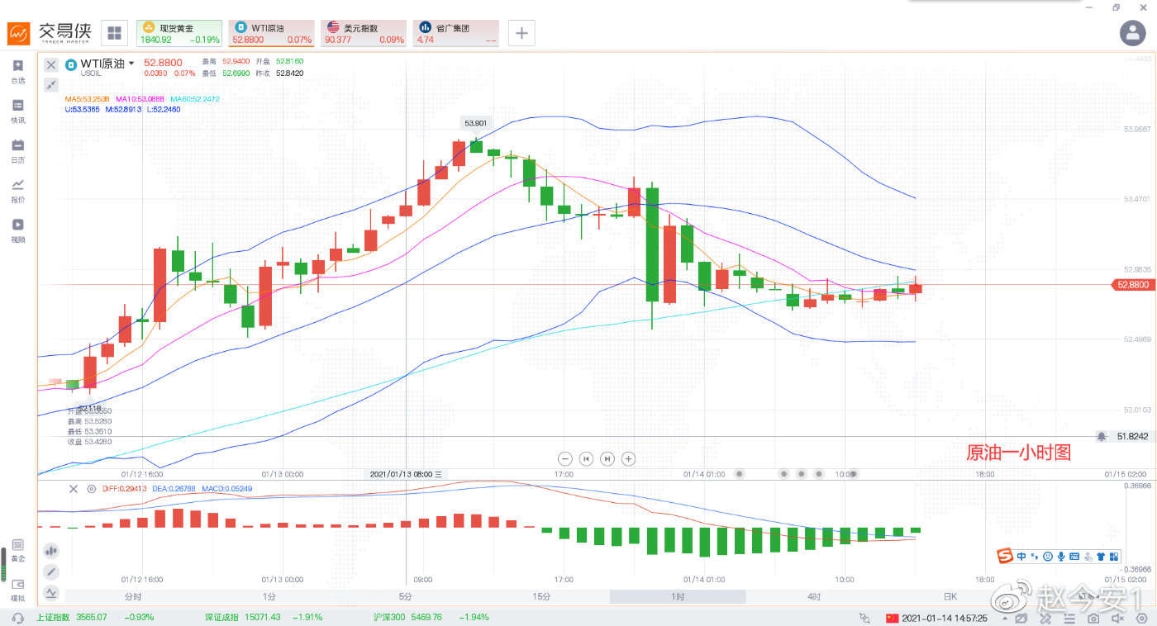Select the candlestick chart type tool
The image size is (1157, 626).
51,549
